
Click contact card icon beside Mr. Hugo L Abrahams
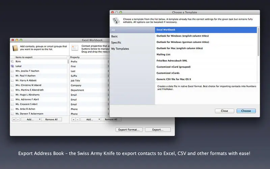12,95
